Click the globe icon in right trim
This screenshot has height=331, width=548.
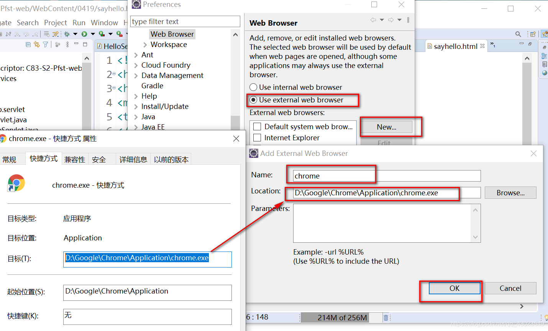(545, 73)
